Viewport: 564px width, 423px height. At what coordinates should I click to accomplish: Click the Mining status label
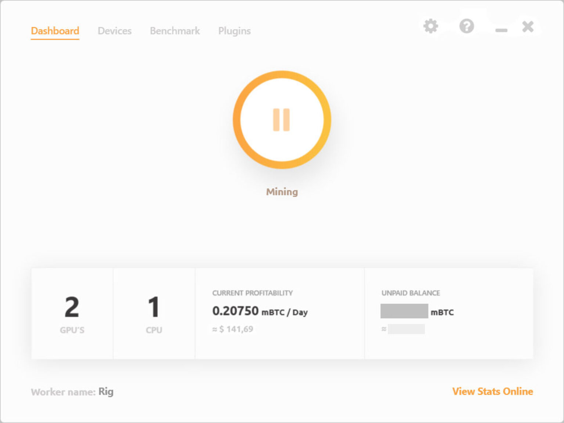[x=282, y=191]
